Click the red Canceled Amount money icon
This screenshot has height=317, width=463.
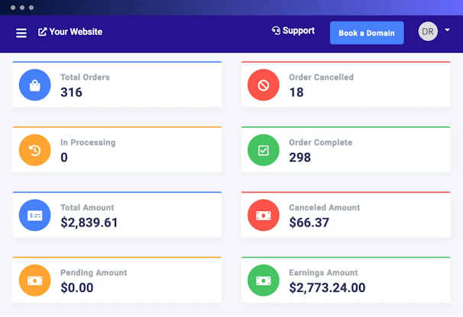pyautogui.click(x=264, y=215)
